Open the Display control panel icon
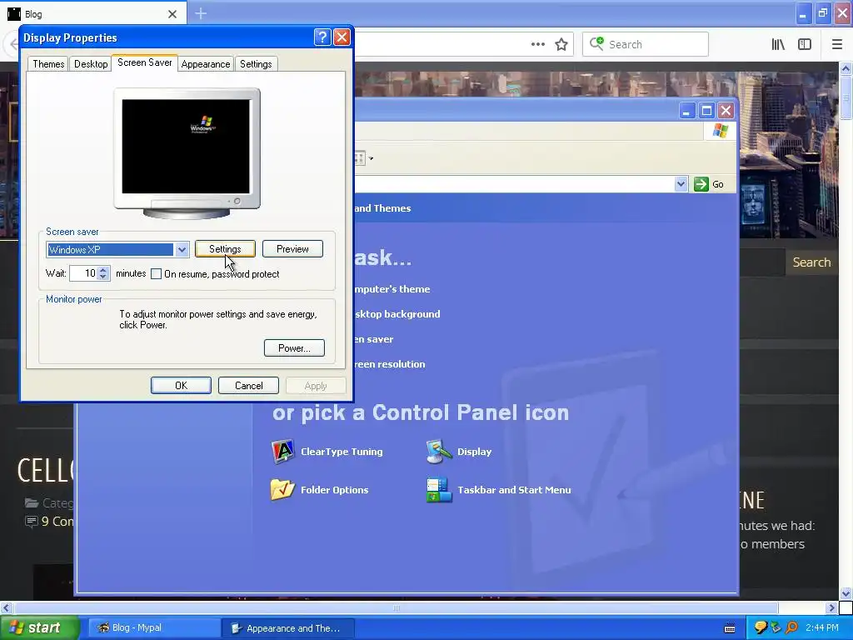Image resolution: width=853 pixels, height=640 pixels. pos(439,452)
